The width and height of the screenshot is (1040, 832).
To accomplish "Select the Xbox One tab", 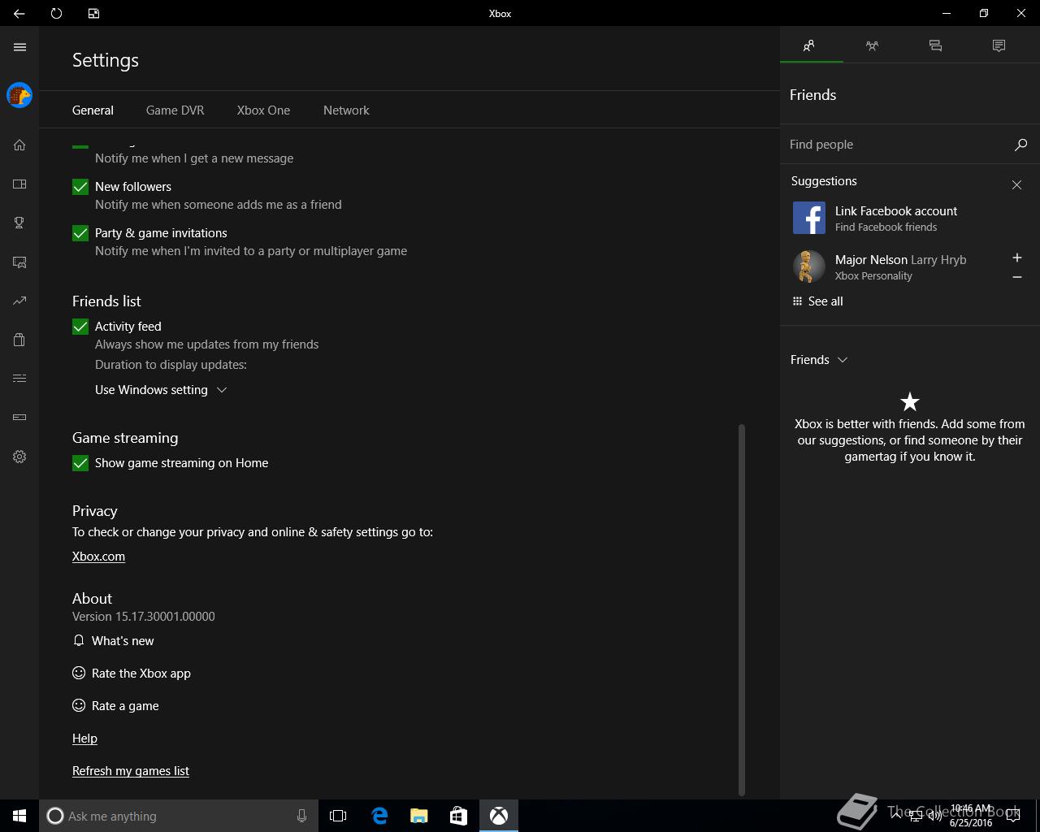I will point(263,110).
